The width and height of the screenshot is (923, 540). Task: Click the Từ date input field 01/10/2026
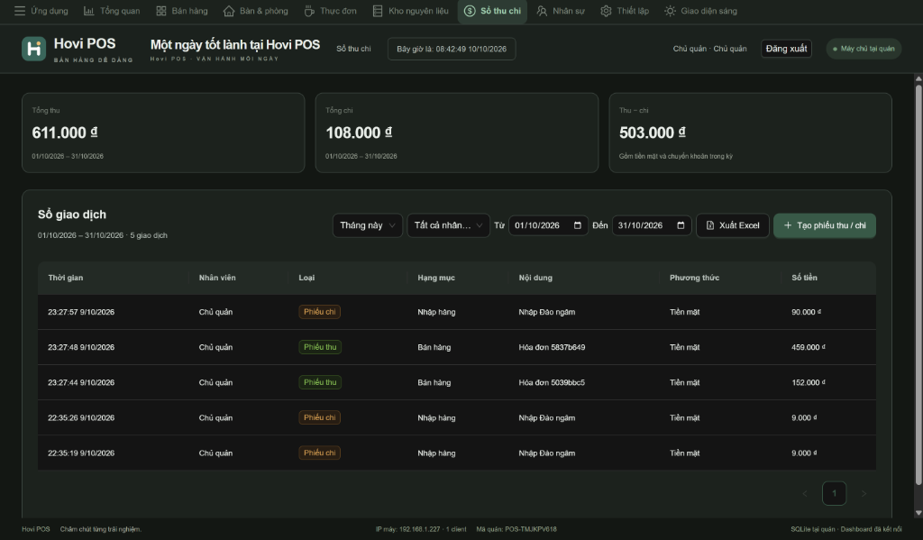[x=548, y=225]
